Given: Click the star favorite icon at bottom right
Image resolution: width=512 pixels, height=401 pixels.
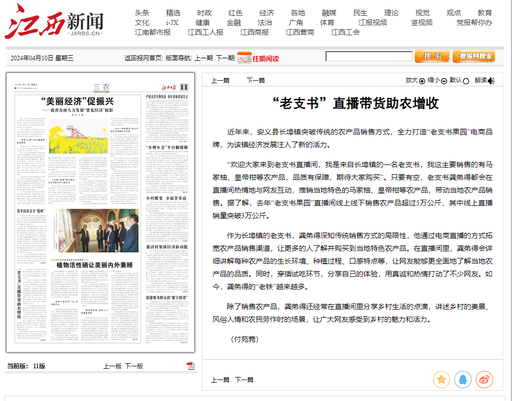Looking at the screenshot, I should (x=441, y=380).
